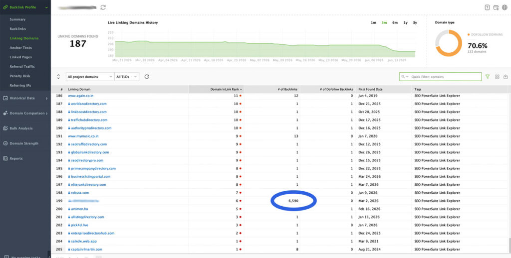This screenshot has height=258, width=511.
Task: Open captainrlmartin.com link
Action: click(86, 250)
